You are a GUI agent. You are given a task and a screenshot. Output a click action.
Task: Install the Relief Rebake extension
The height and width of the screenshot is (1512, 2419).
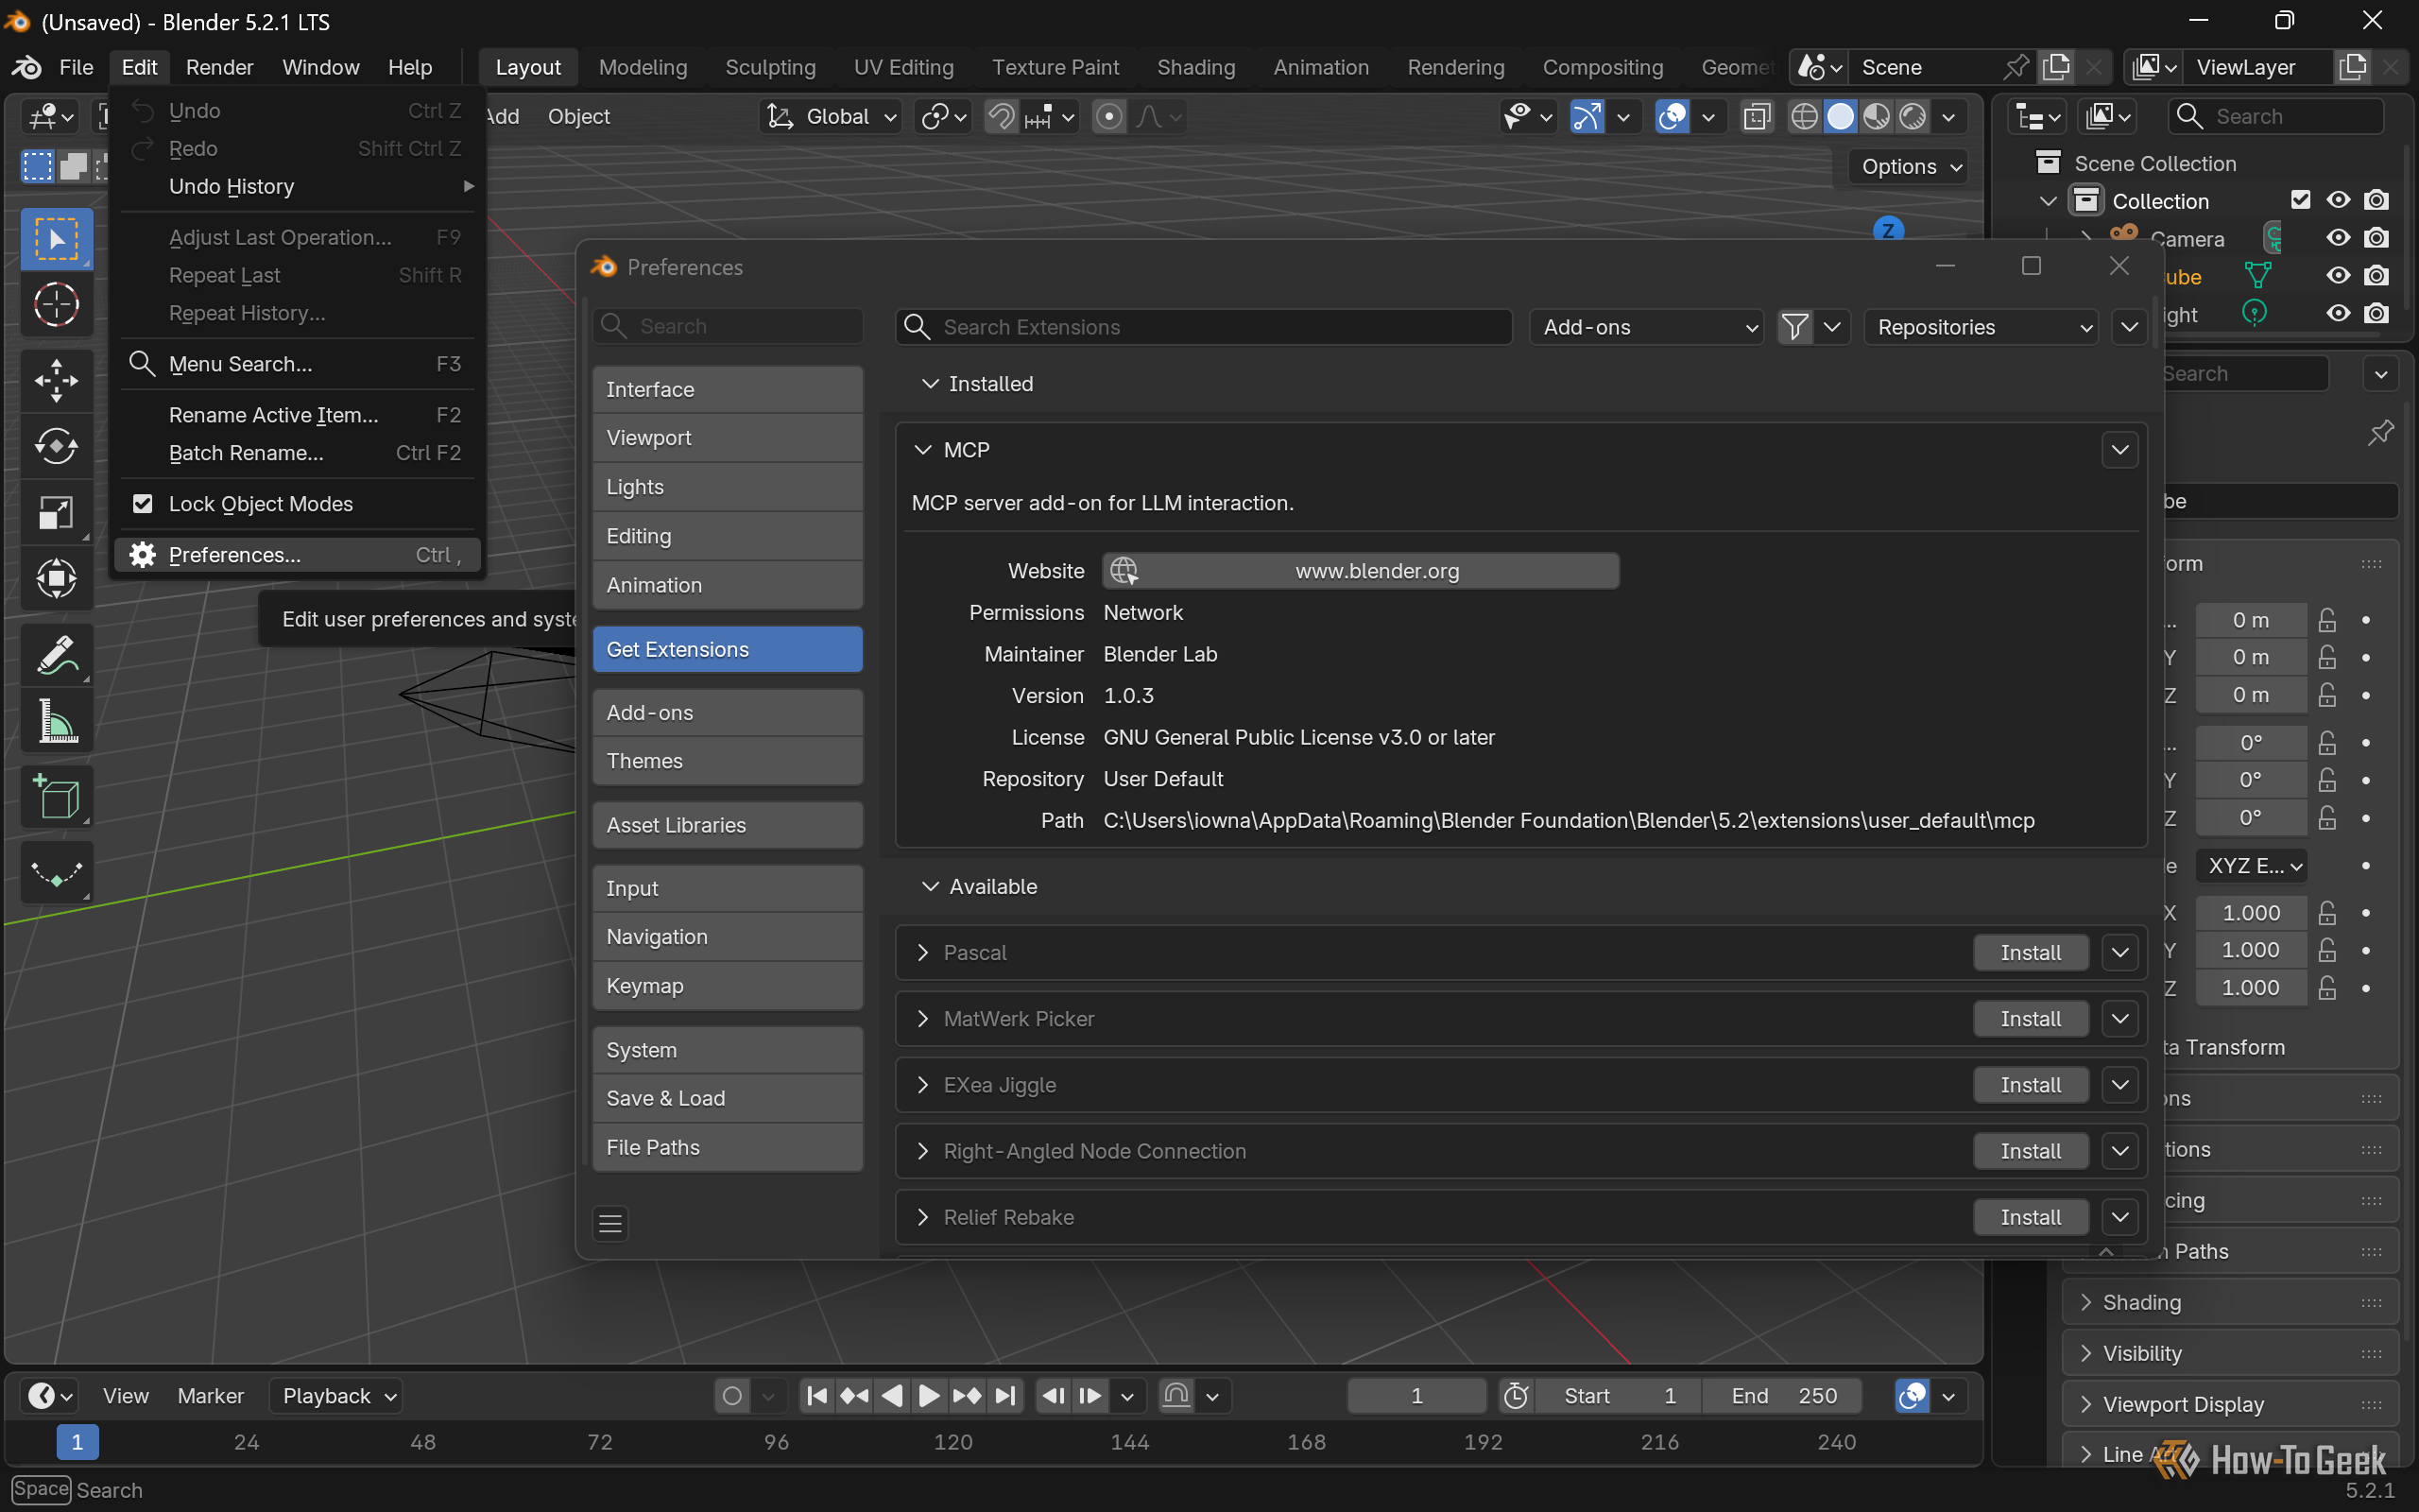2030,1217
